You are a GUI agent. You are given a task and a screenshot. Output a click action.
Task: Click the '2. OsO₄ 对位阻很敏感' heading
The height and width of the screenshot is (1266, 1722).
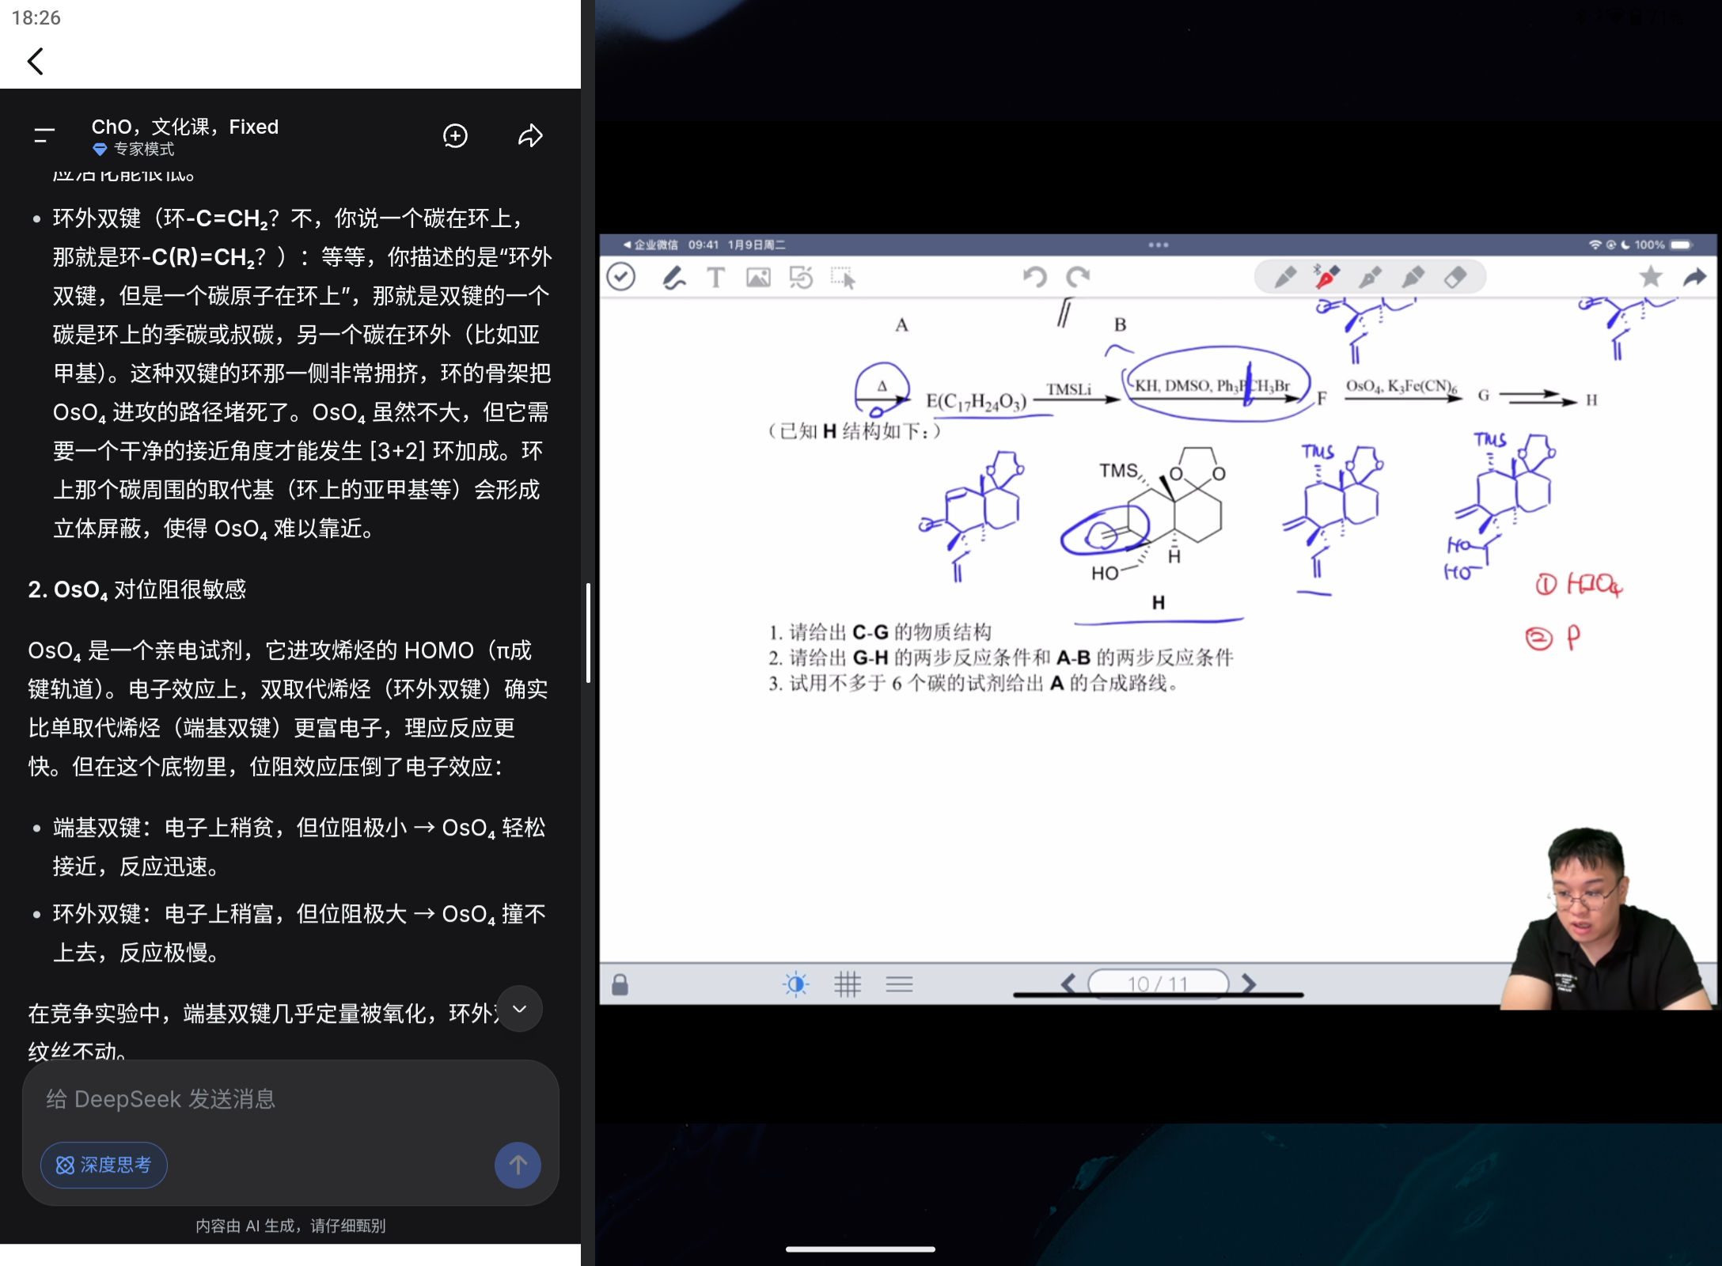137,589
